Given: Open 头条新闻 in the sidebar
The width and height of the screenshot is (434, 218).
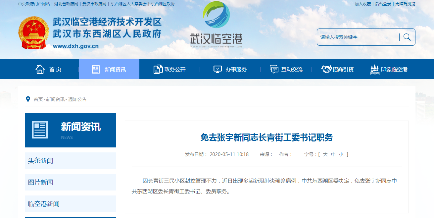Looking at the screenshot, I should tap(40, 161).
